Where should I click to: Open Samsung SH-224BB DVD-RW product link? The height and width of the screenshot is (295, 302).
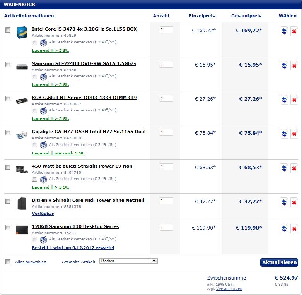pyautogui.click(x=84, y=63)
